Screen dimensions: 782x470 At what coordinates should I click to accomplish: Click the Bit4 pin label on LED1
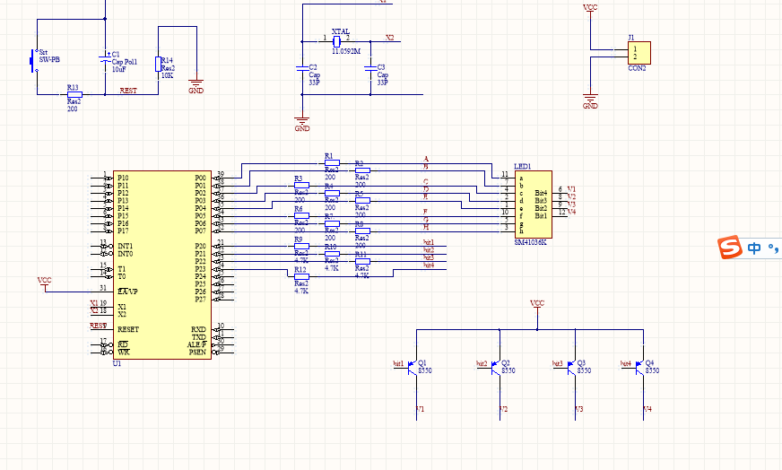[541, 193]
